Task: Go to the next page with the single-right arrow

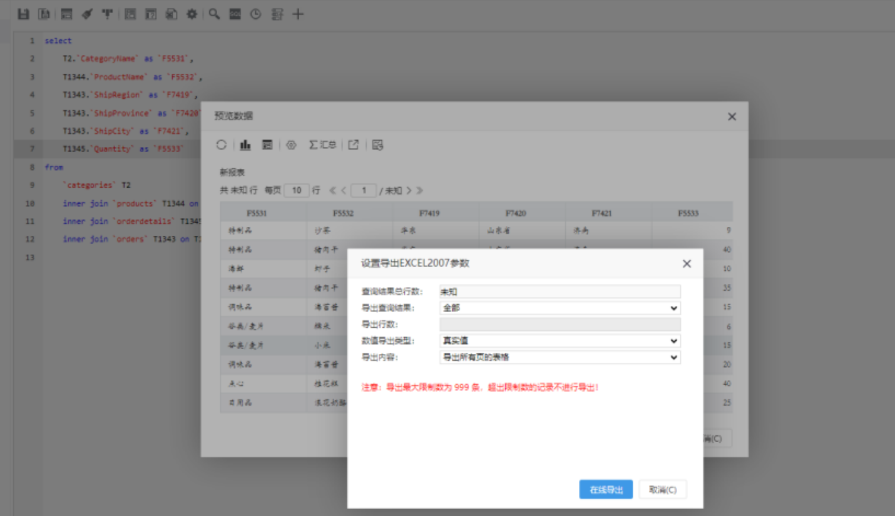Action: click(409, 190)
